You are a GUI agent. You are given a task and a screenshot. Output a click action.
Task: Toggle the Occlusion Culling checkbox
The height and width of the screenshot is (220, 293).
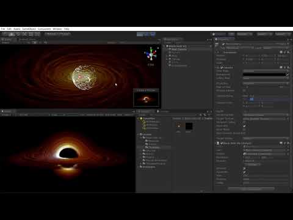click(244, 122)
